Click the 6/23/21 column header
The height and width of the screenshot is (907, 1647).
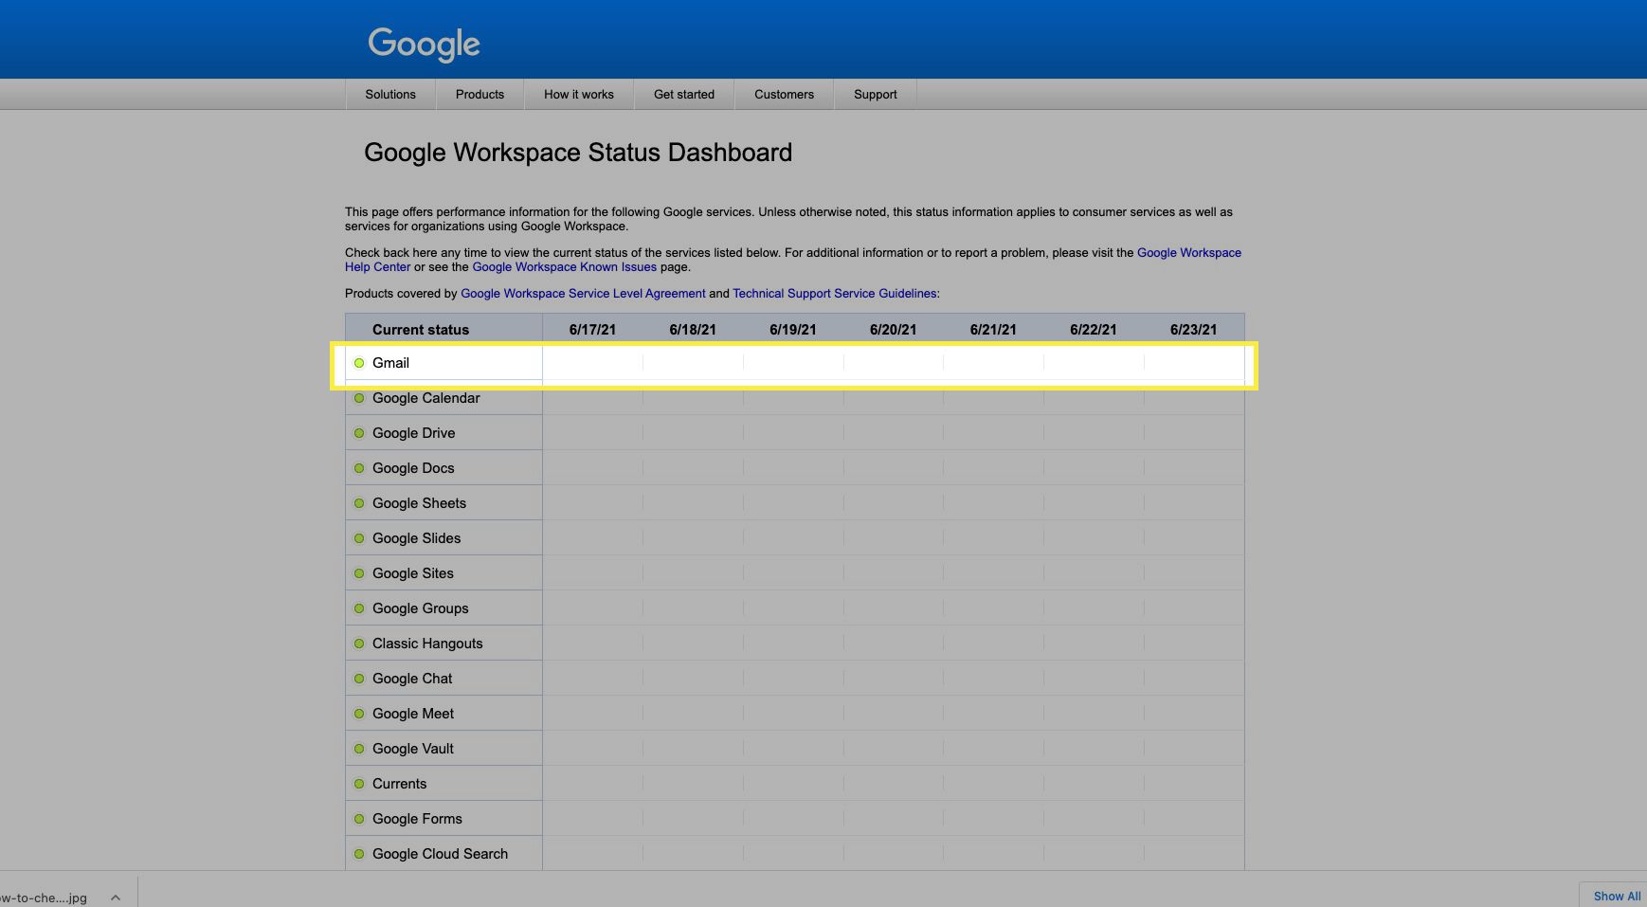click(x=1193, y=330)
